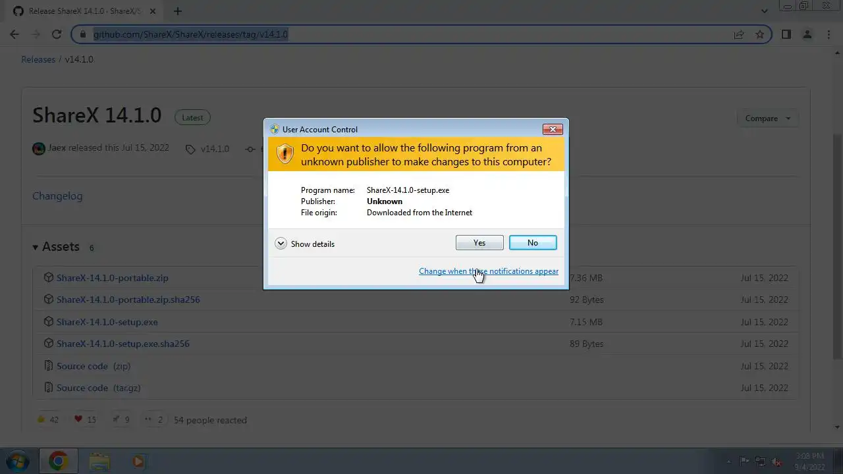The width and height of the screenshot is (843, 474).
Task: Download Source code (tar.gz)
Action: point(98,388)
